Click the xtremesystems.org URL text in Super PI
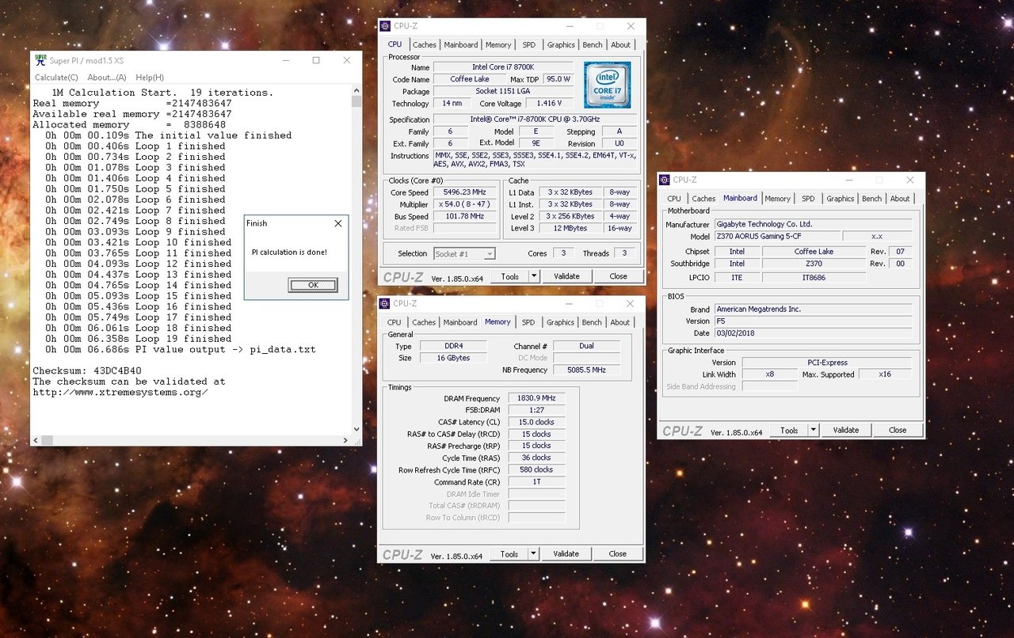The height and width of the screenshot is (638, 1014). coord(120,392)
